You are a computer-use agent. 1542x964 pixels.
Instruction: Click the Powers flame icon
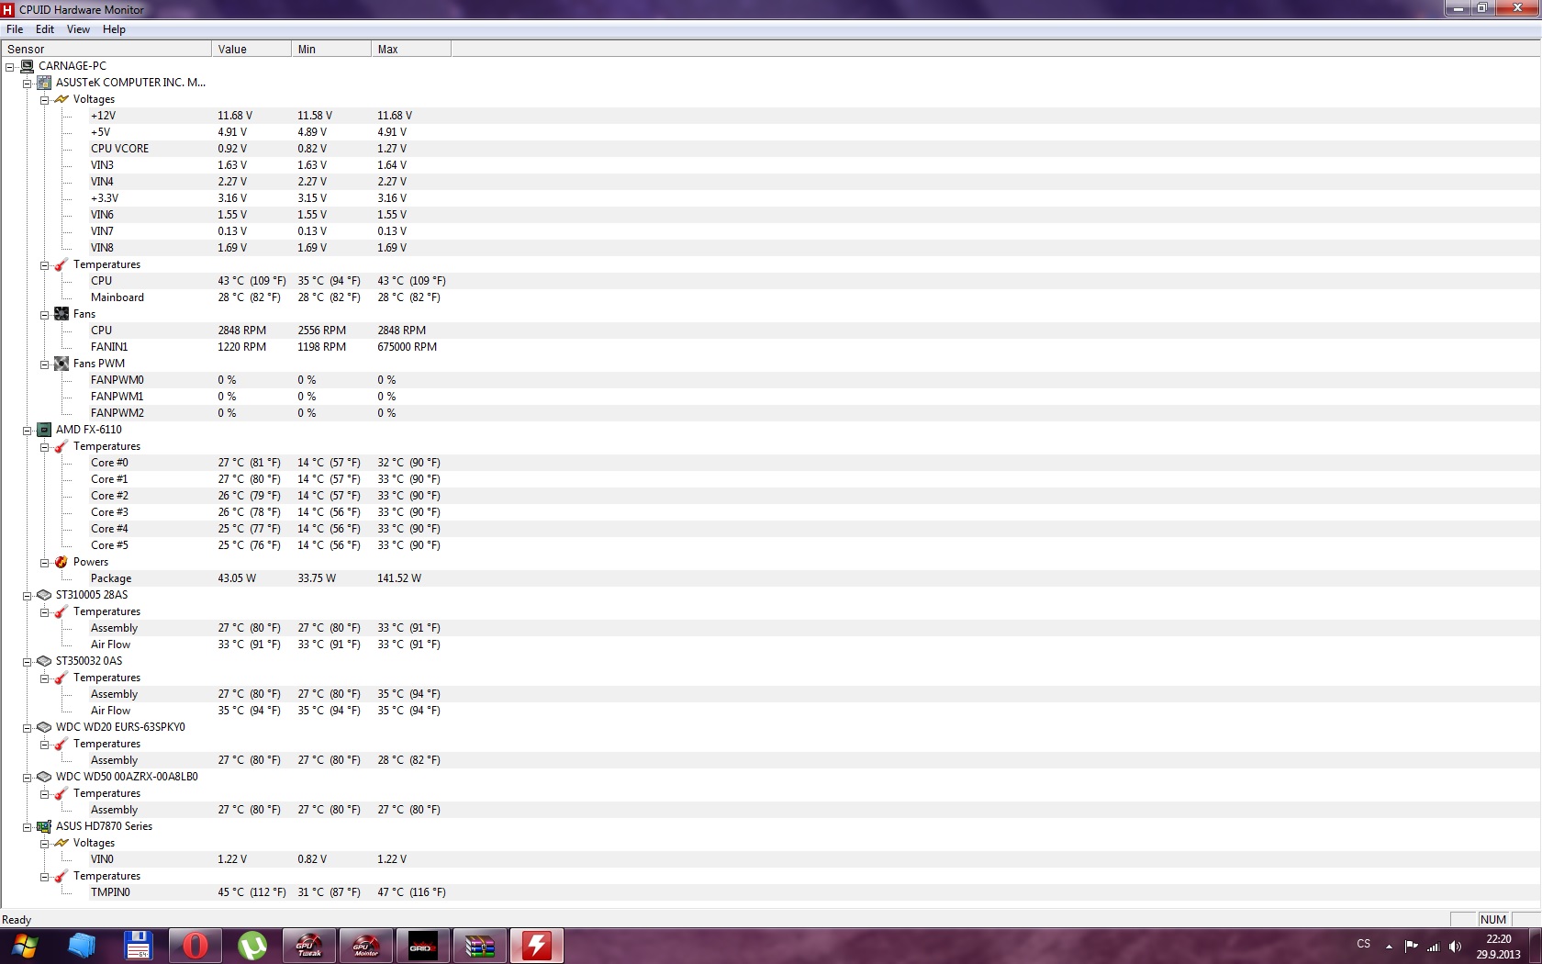61,562
